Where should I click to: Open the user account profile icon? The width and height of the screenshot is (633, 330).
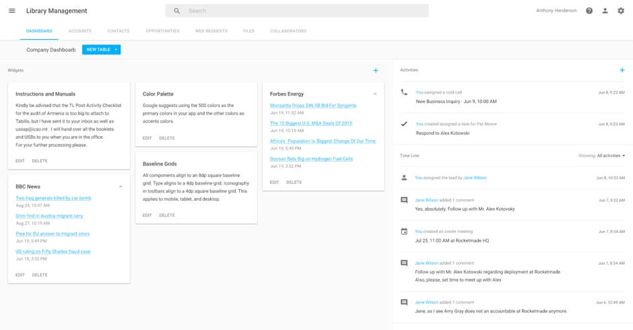[x=605, y=11]
